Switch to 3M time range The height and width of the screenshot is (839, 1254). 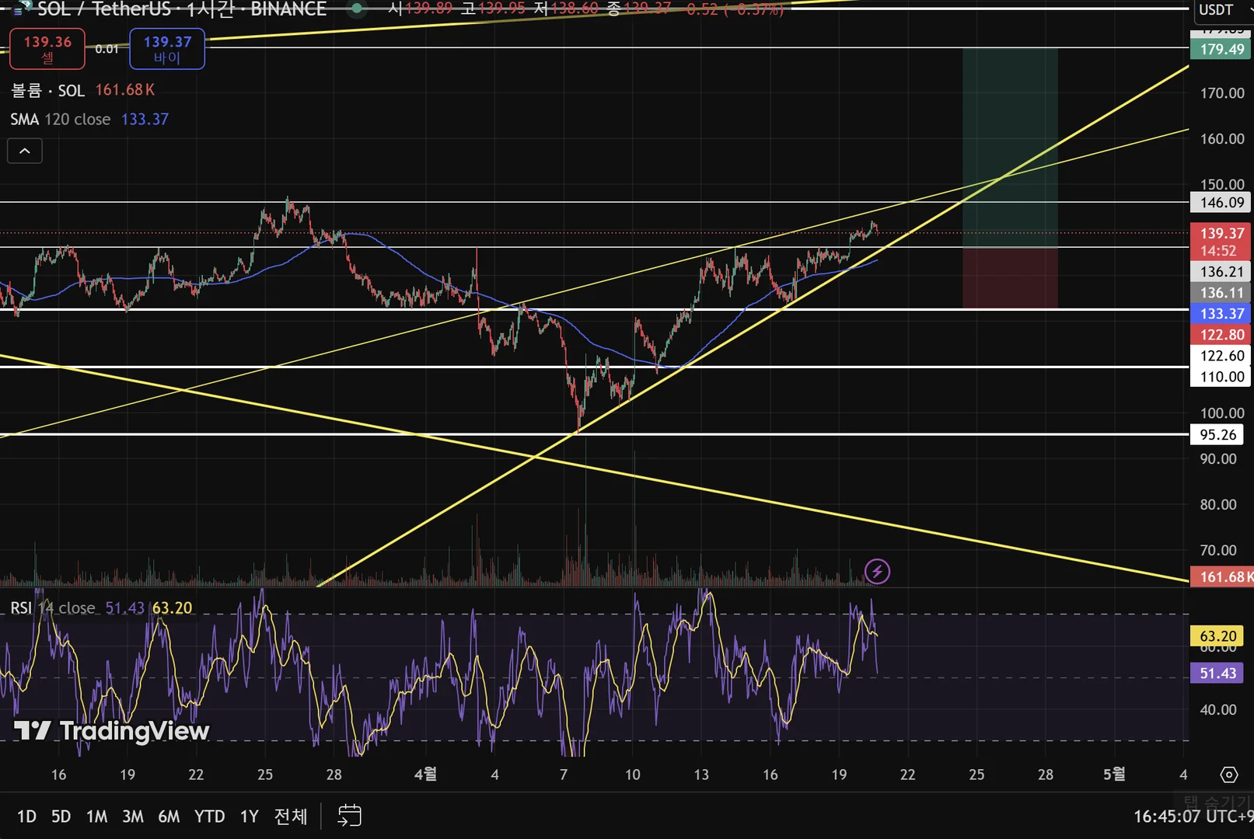pyautogui.click(x=133, y=816)
